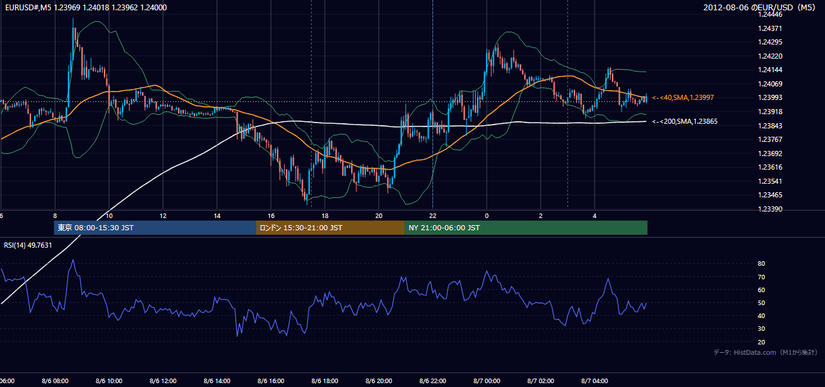Click the '8/6 14:00' time axis label
Viewport: 825px width, 387px height.
coord(217,381)
